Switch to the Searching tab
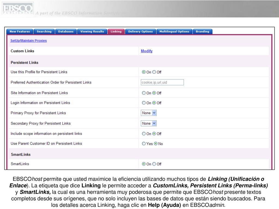Image resolution: width=279 pixels, height=209 pixels. pos(44,32)
